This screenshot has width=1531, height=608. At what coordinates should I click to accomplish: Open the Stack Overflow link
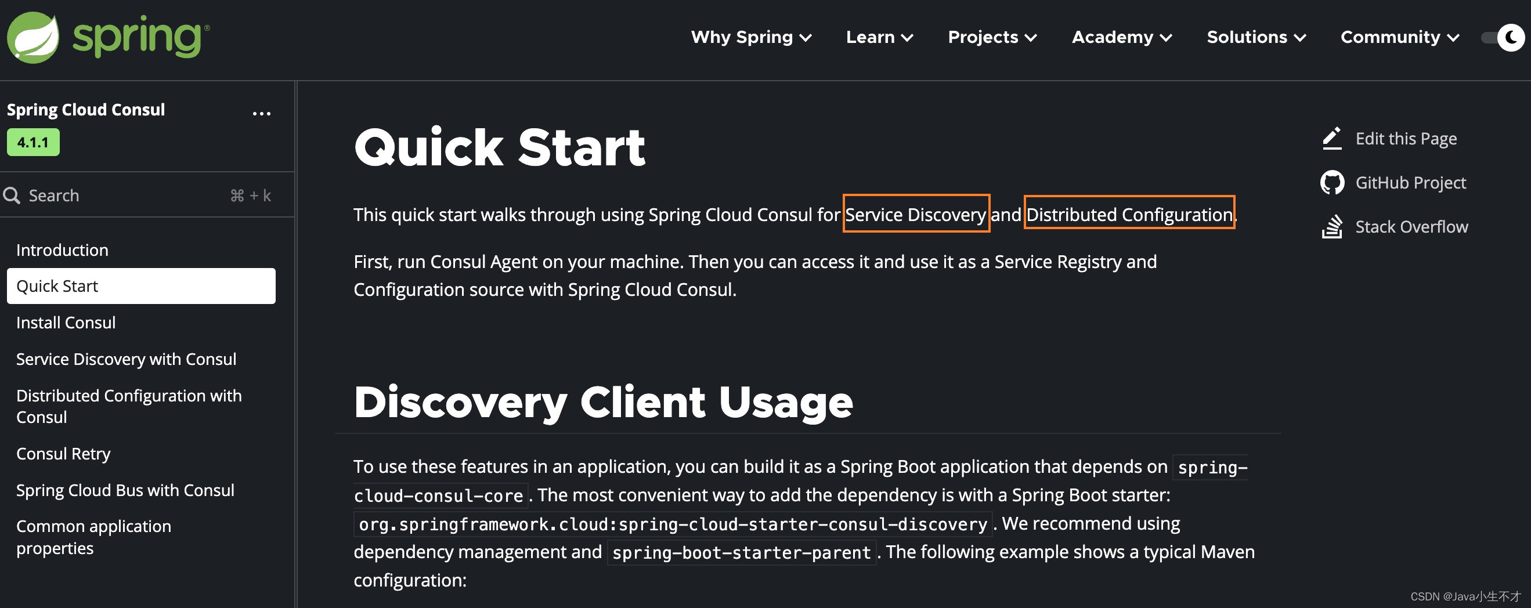(1411, 226)
